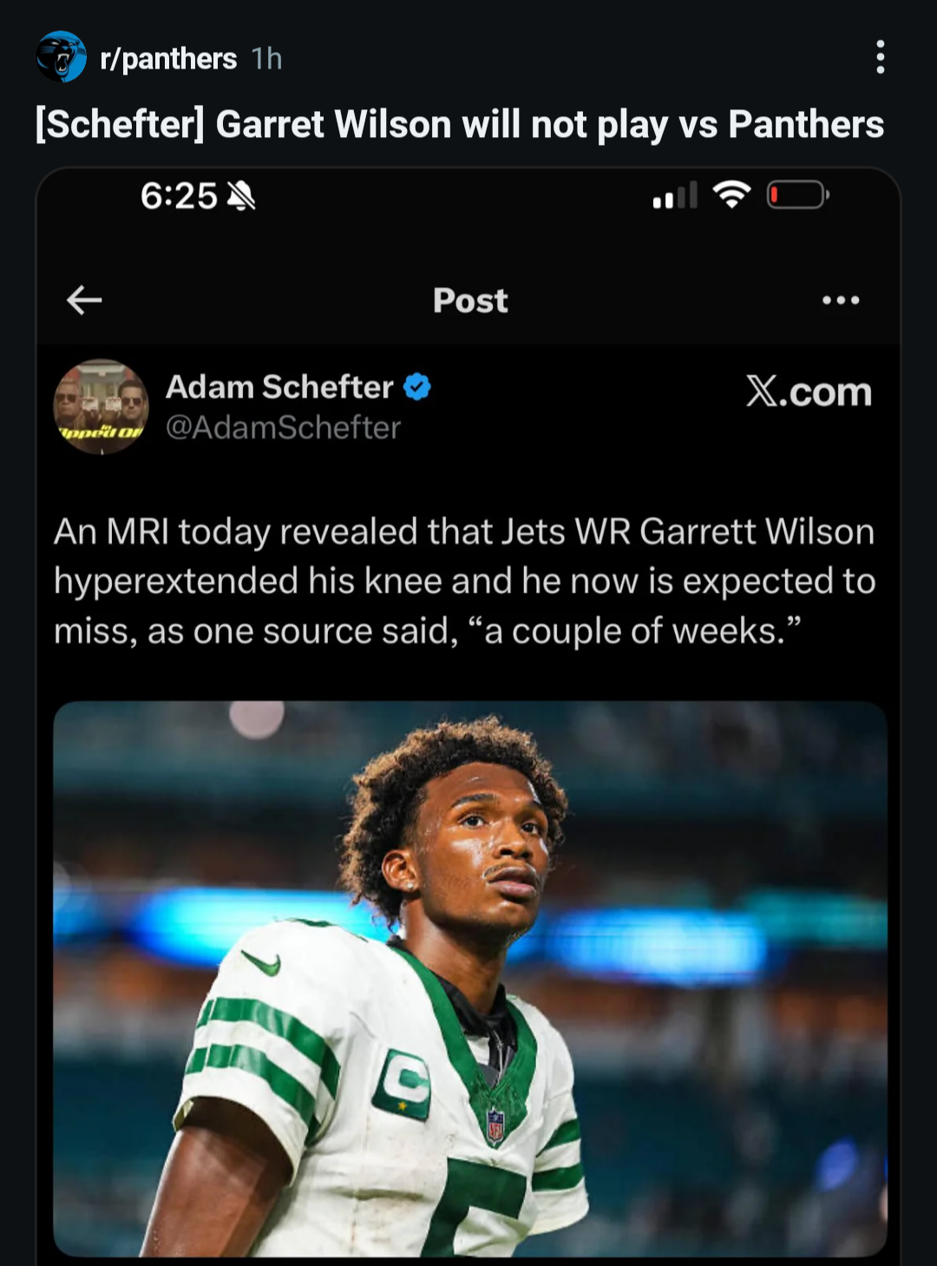
Task: Open the @AdamSchefter handle
Action: pos(283,428)
